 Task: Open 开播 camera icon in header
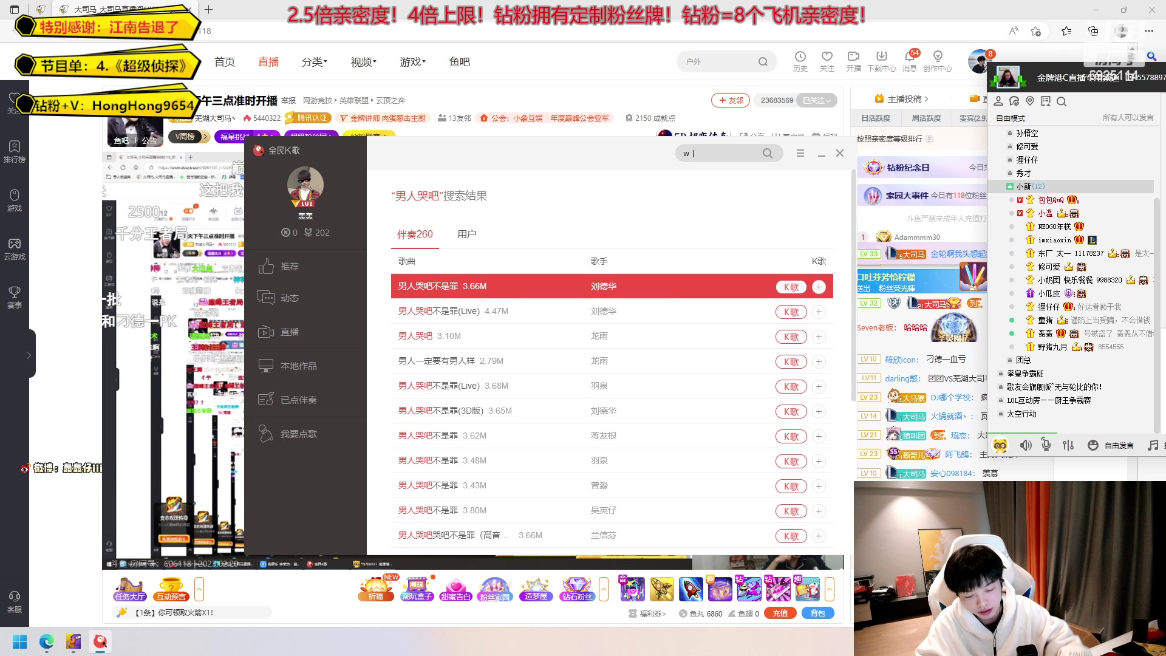(x=854, y=61)
